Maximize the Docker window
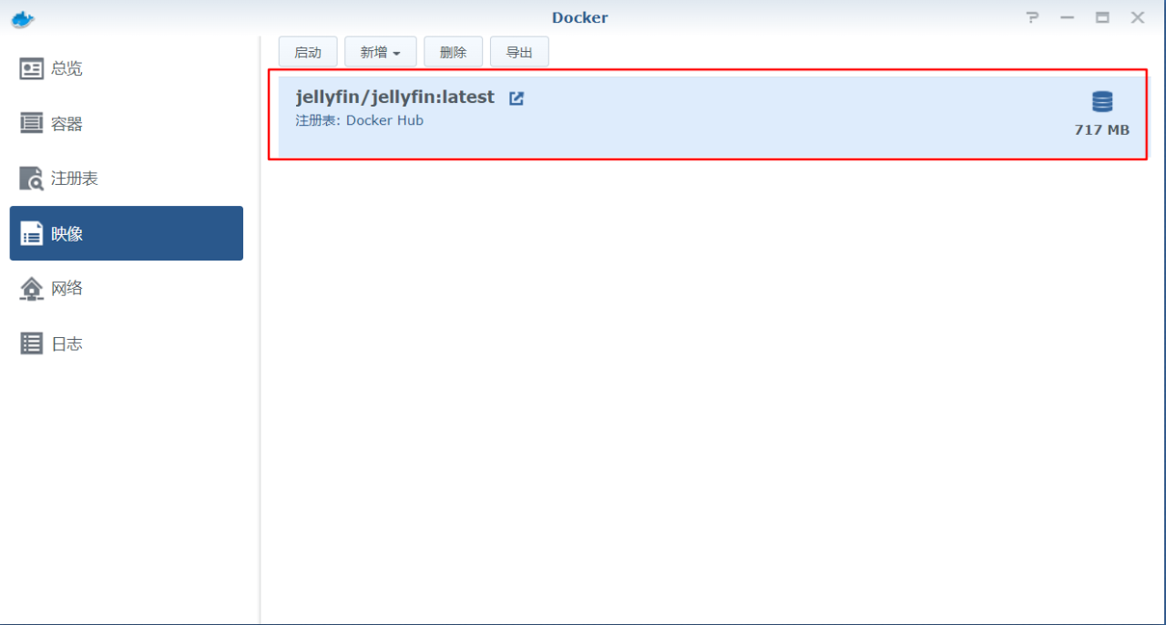 pyautogui.click(x=1102, y=17)
